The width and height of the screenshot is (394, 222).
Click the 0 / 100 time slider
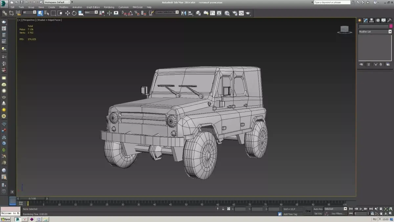(x=33, y=199)
